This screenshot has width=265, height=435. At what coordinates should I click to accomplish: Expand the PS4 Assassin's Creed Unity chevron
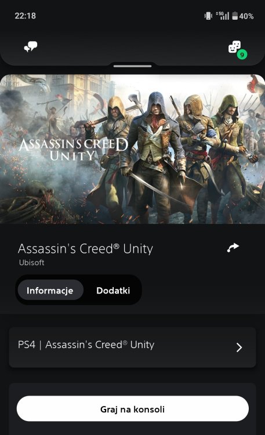[239, 347]
